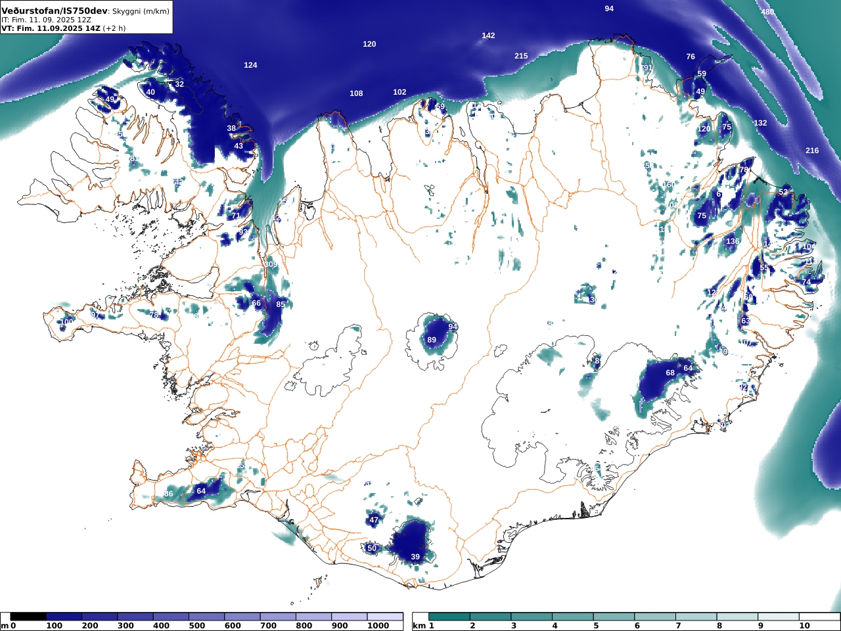Click the 9–10 km legend swatch

pos(778,617)
